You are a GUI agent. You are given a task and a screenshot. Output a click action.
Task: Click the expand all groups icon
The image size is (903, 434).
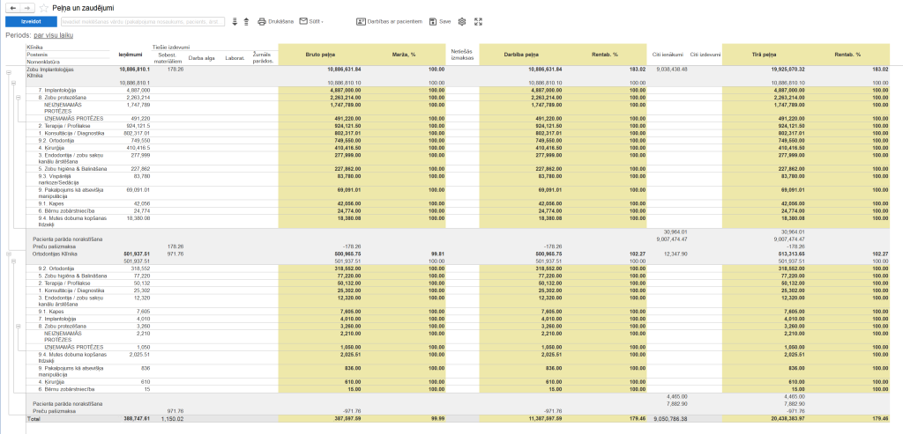pyautogui.click(x=235, y=21)
